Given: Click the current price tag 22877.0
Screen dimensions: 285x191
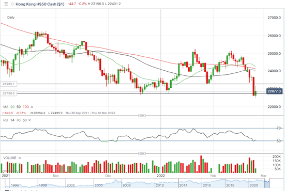Looking at the screenshot, I should click(274, 91).
